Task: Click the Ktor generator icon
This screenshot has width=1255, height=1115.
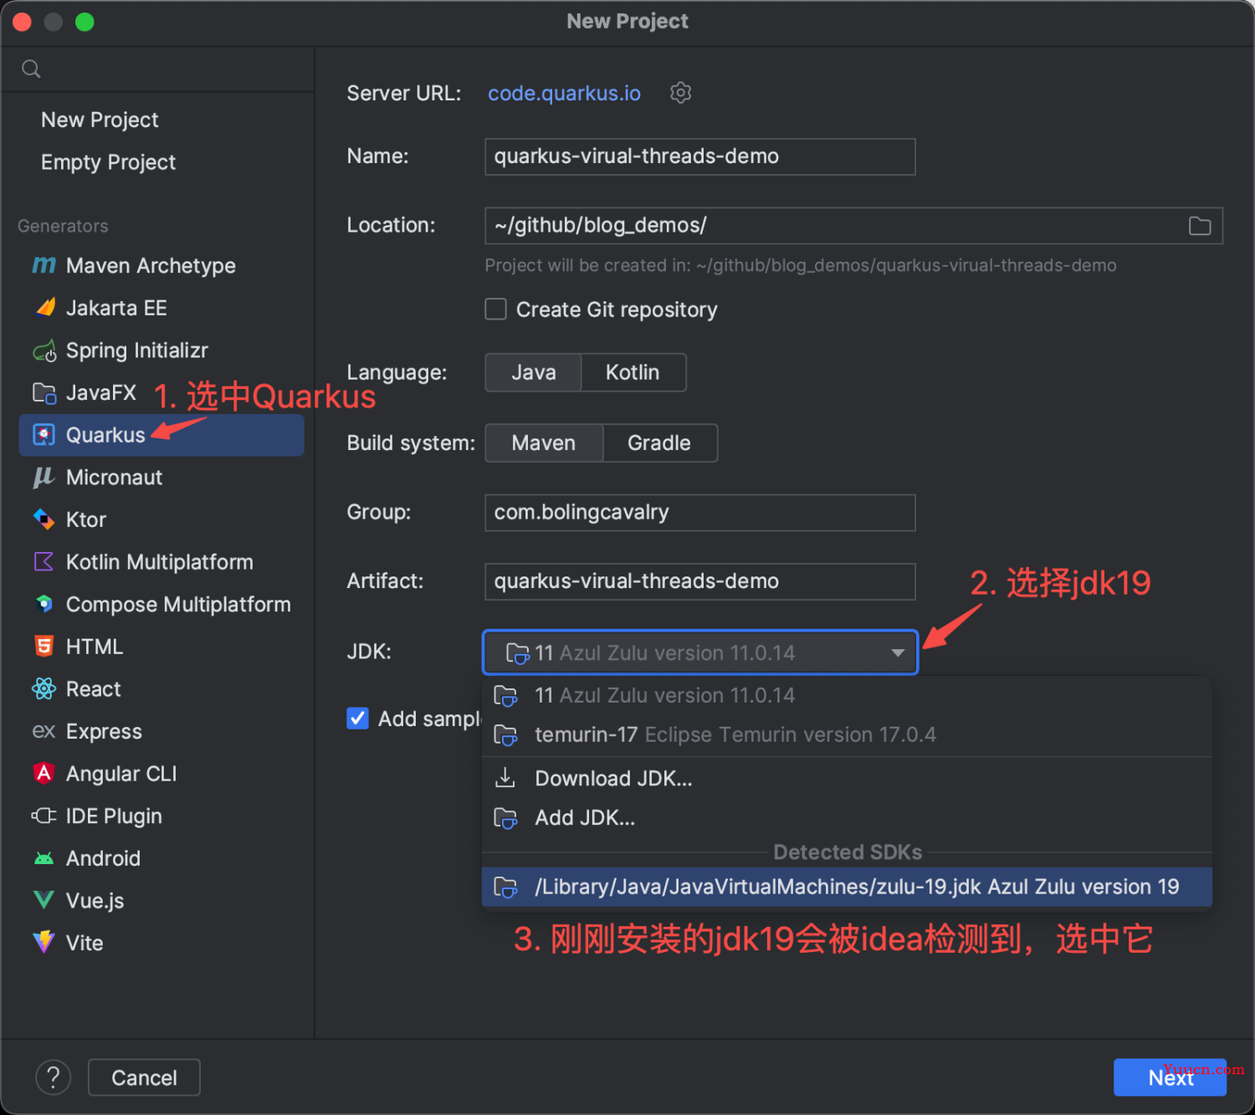Action: 44,519
